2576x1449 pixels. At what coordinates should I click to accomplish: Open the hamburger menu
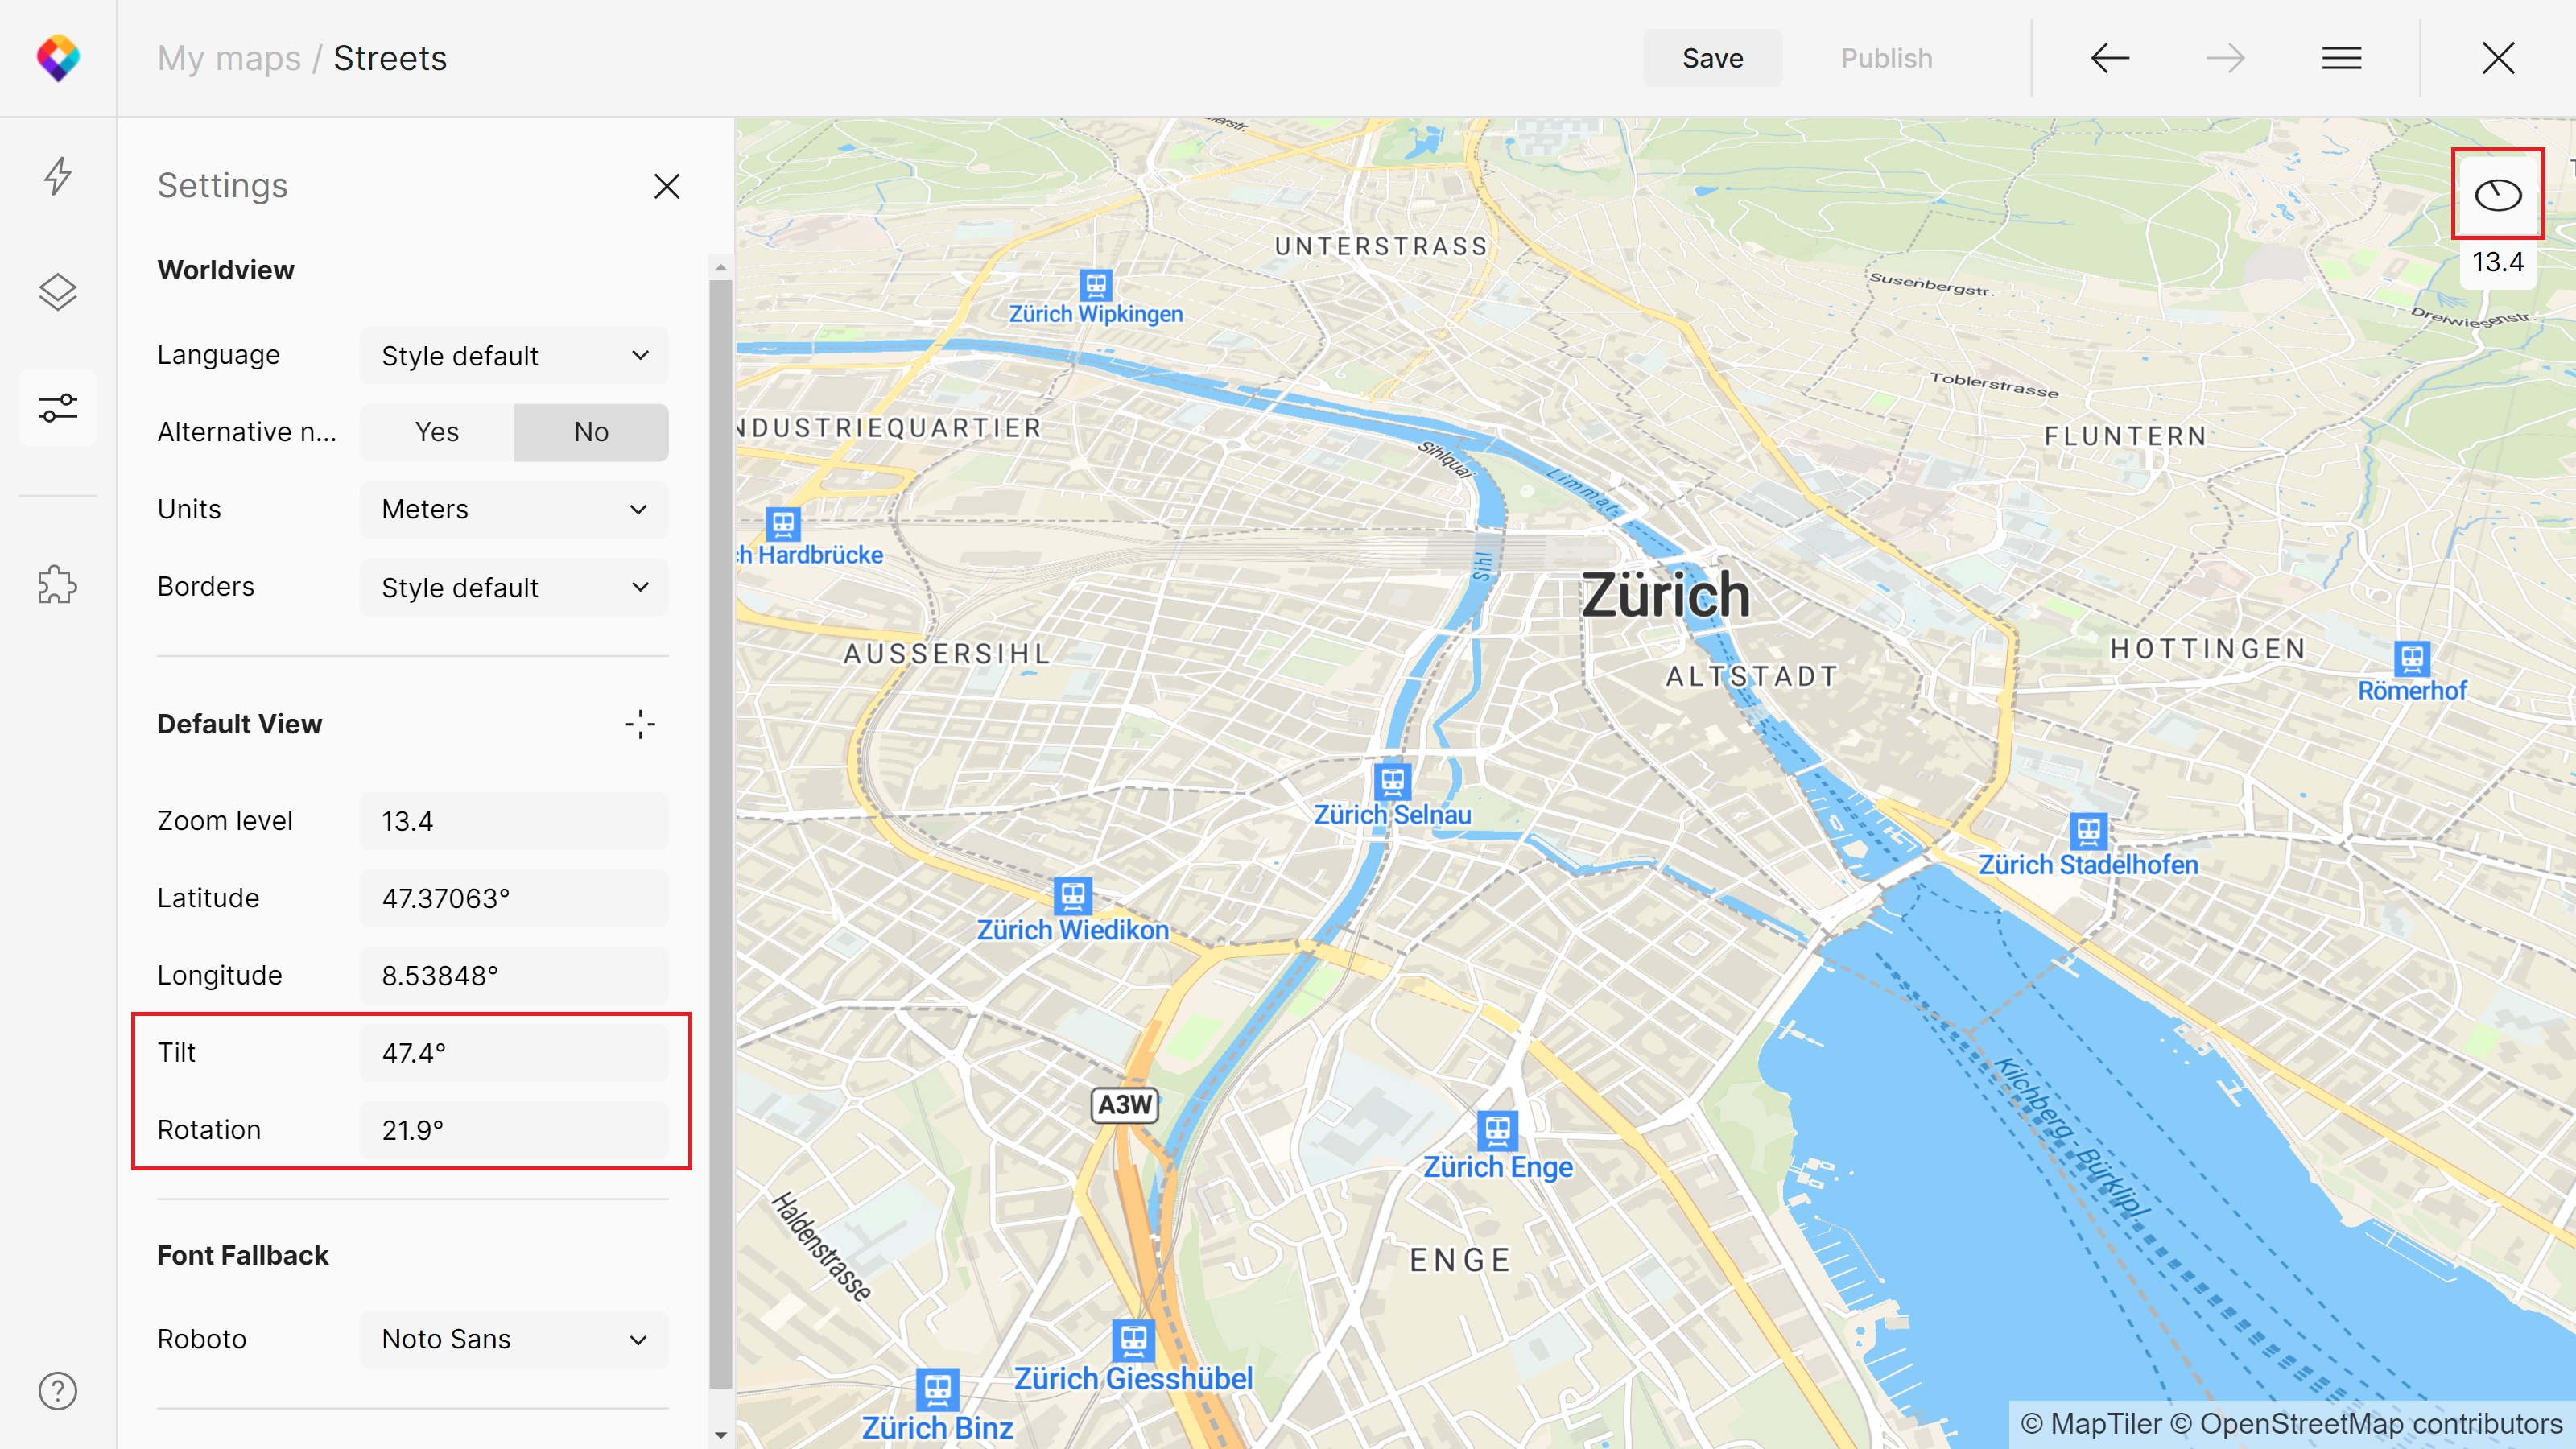click(x=2341, y=58)
